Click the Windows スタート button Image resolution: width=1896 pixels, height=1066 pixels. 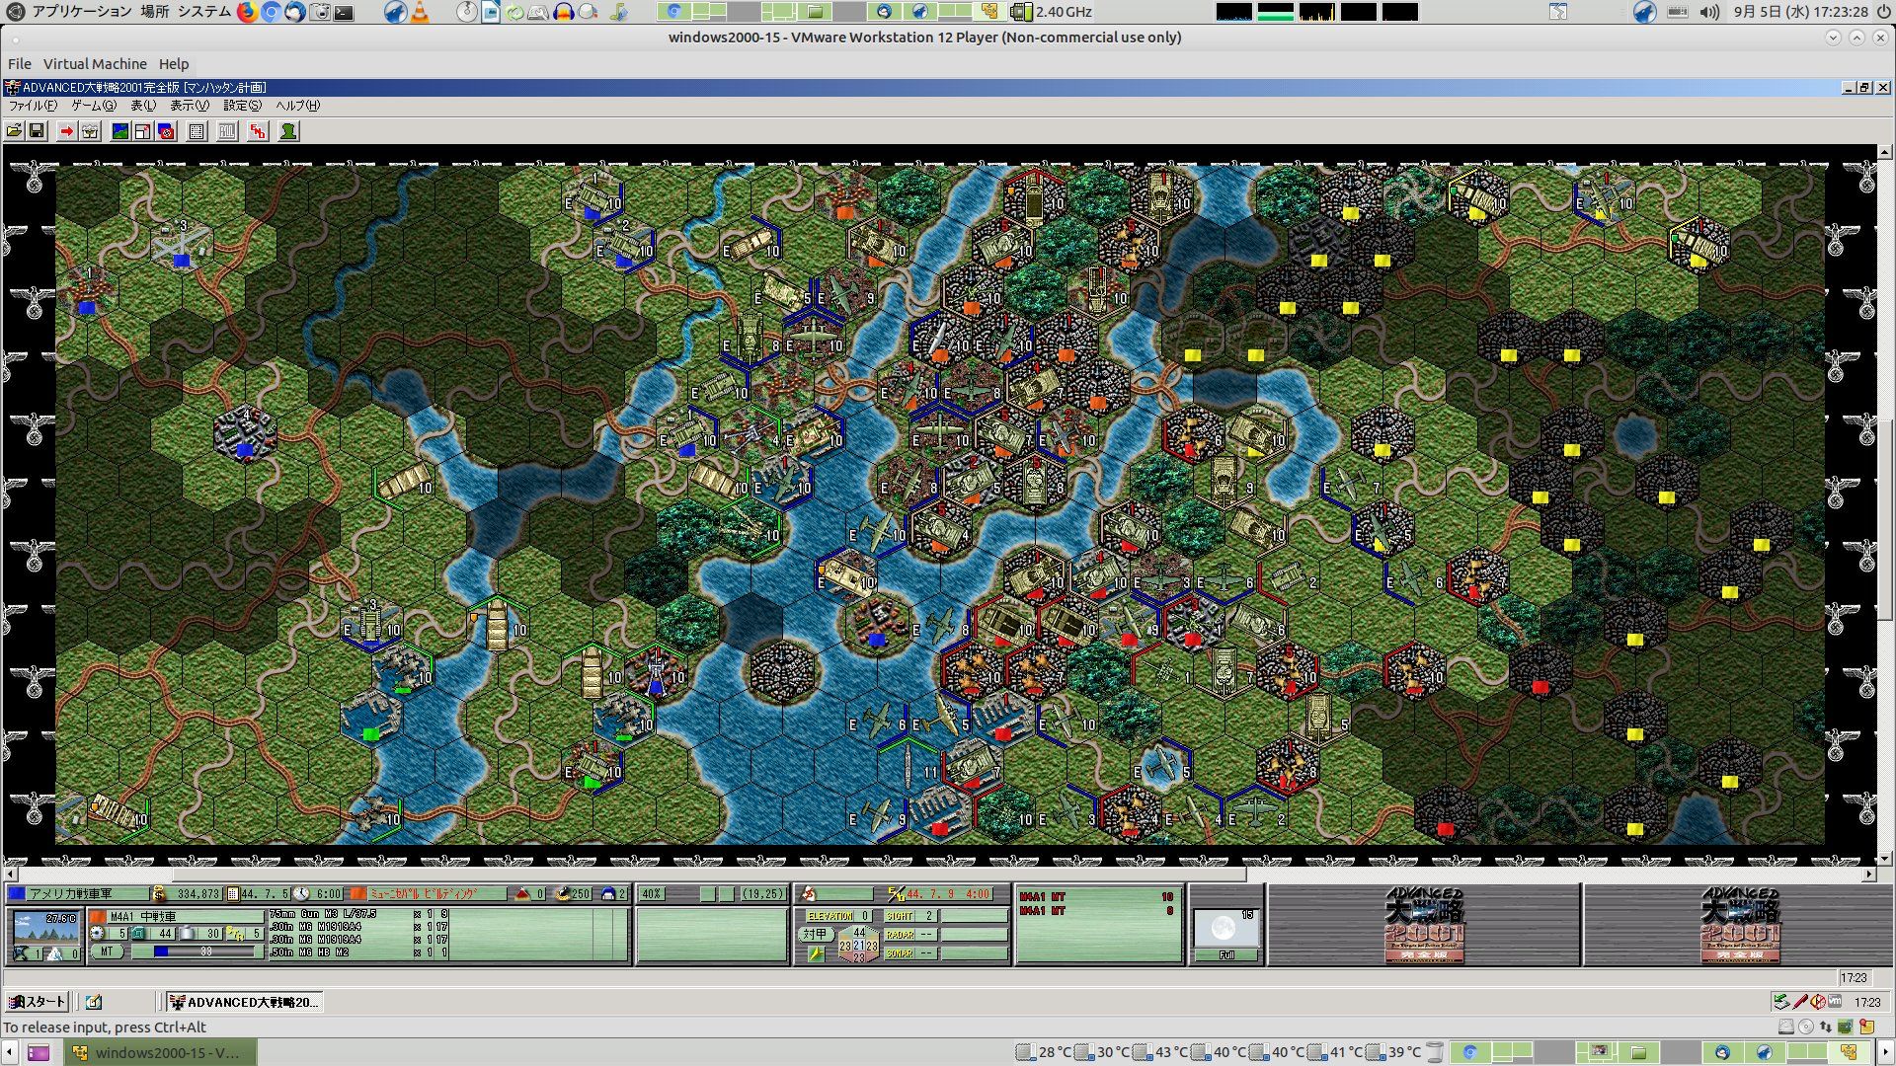[38, 1002]
